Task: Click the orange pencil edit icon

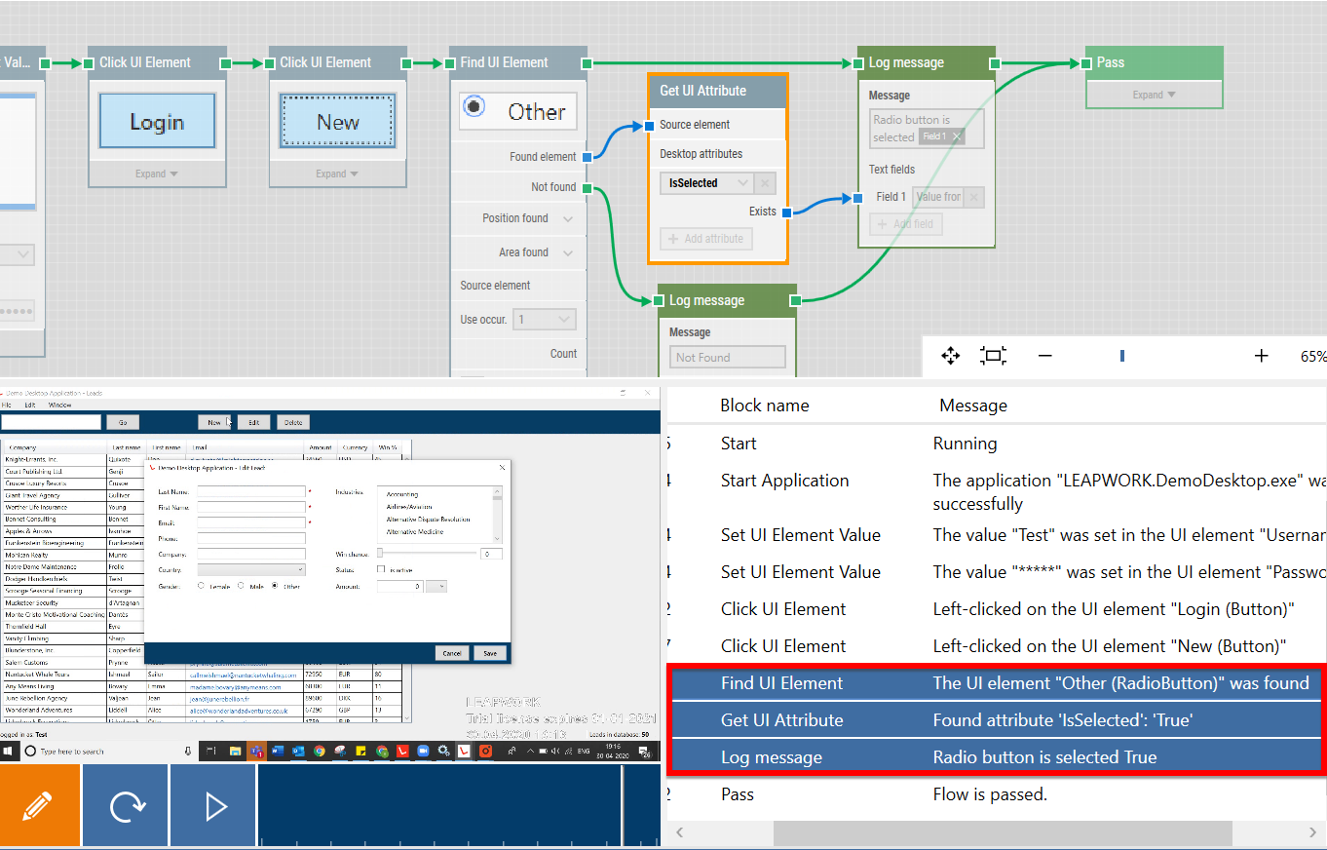Action: [39, 805]
